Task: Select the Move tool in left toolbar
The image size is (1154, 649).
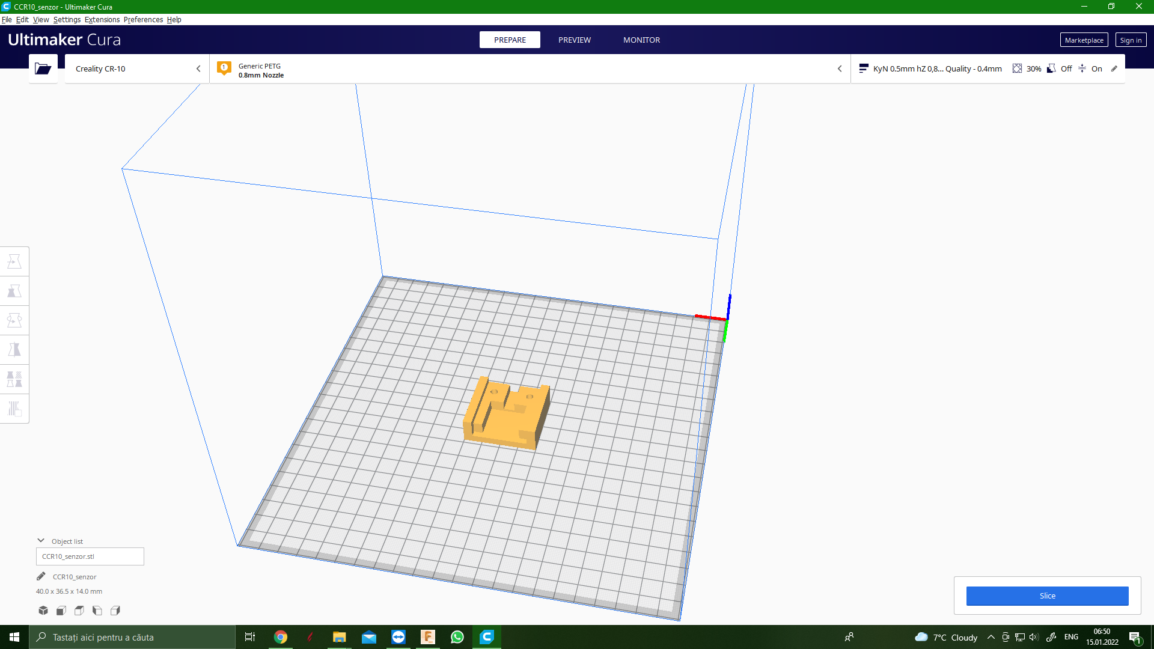Action: 14,261
